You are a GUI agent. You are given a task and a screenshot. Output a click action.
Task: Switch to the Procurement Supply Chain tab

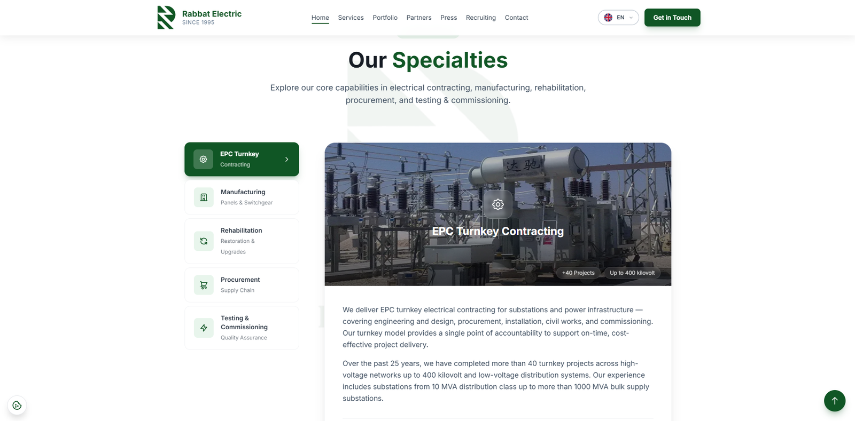242,285
